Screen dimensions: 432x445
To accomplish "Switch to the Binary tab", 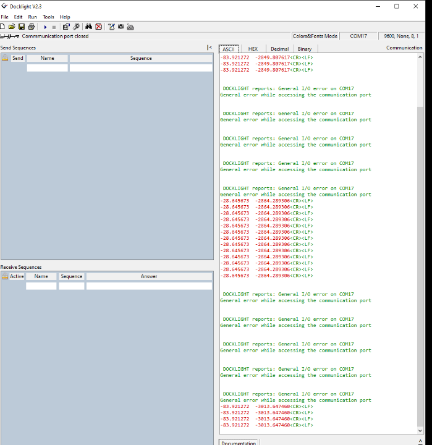I will (x=304, y=49).
